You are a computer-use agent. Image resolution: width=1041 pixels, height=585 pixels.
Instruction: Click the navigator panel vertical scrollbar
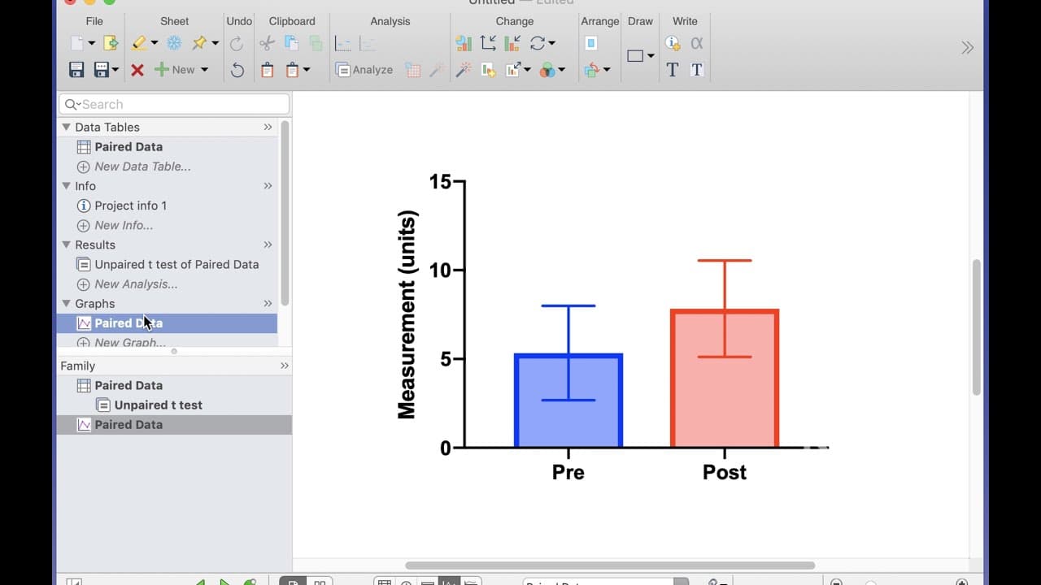coord(285,213)
